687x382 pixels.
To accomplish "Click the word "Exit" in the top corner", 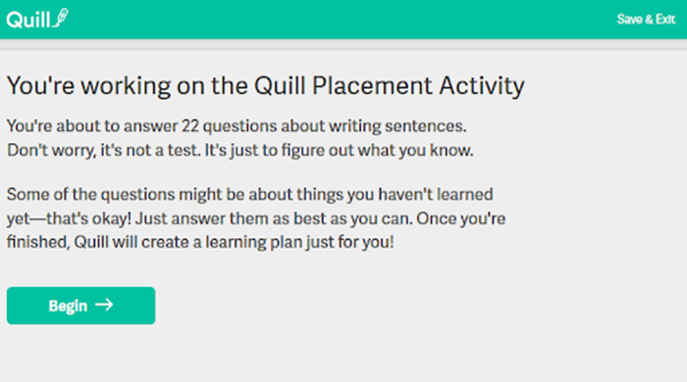I will [665, 20].
